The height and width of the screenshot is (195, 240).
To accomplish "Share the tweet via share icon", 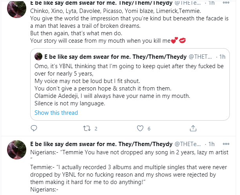I will (x=193, y=128).
